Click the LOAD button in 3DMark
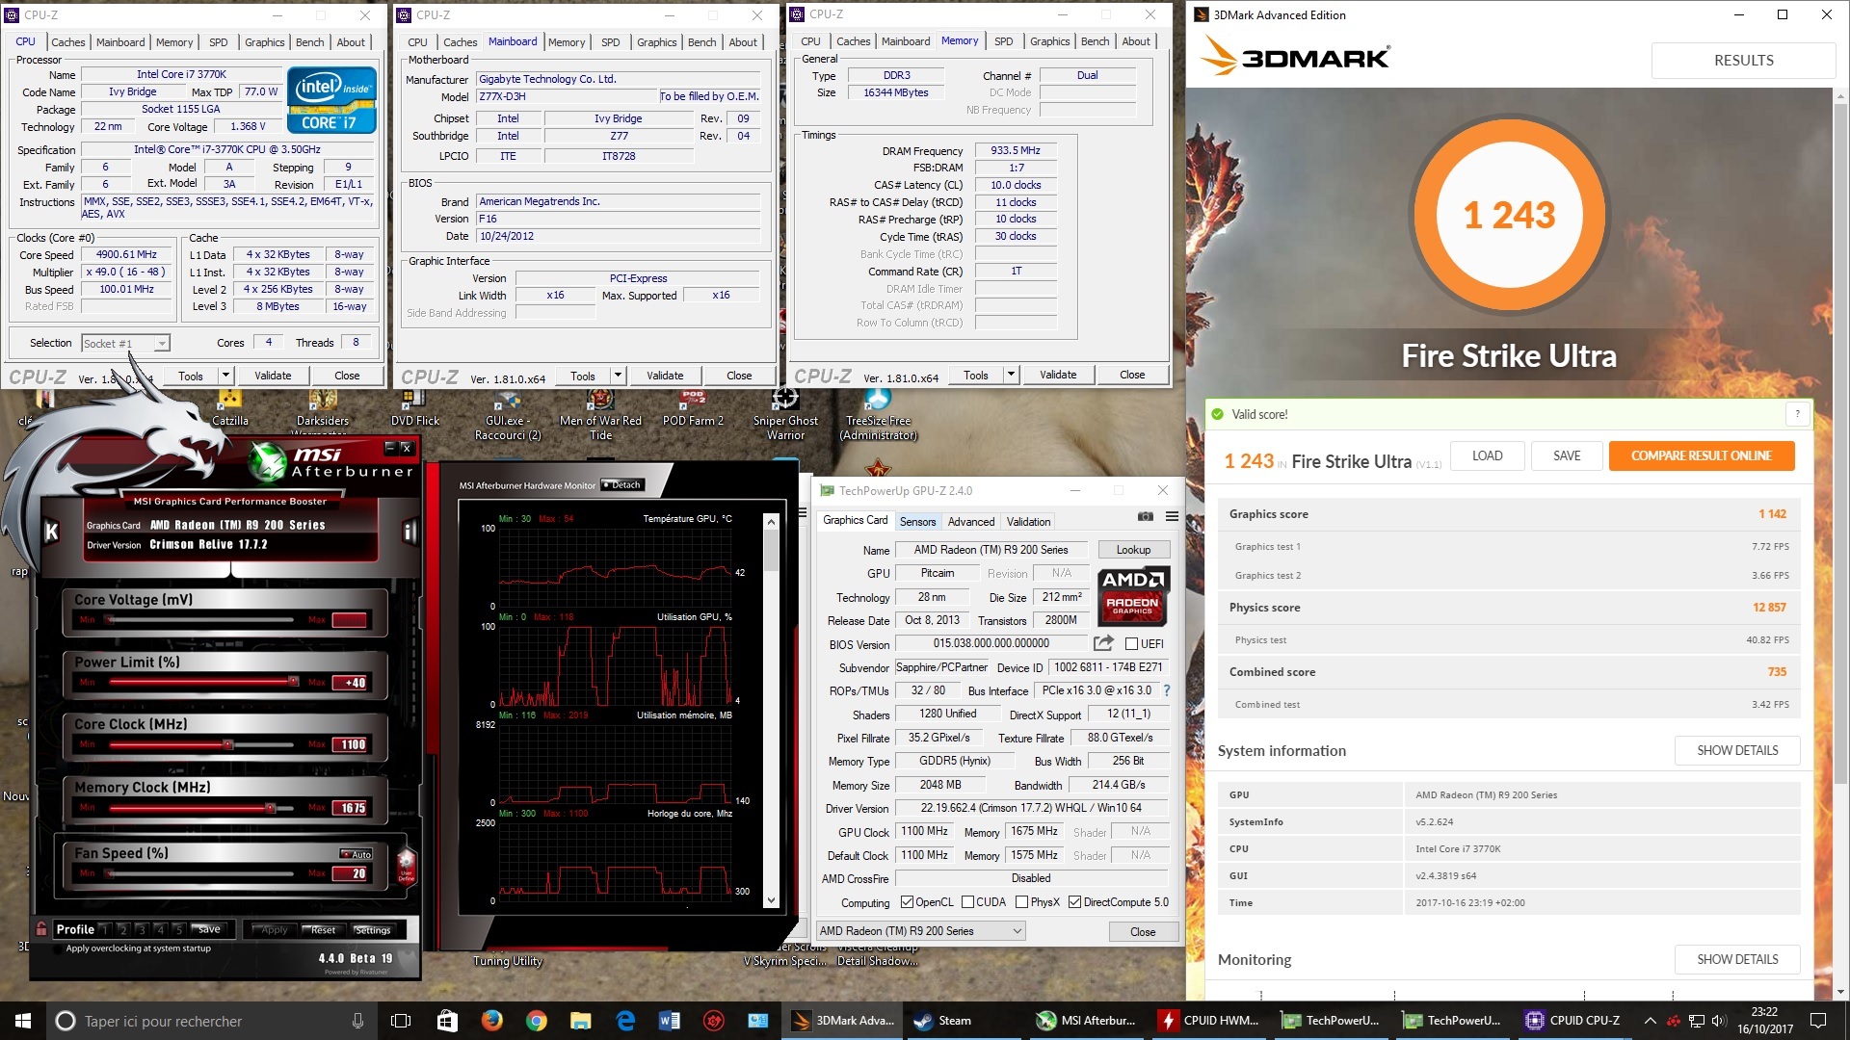The width and height of the screenshot is (1850, 1040). click(x=1487, y=455)
